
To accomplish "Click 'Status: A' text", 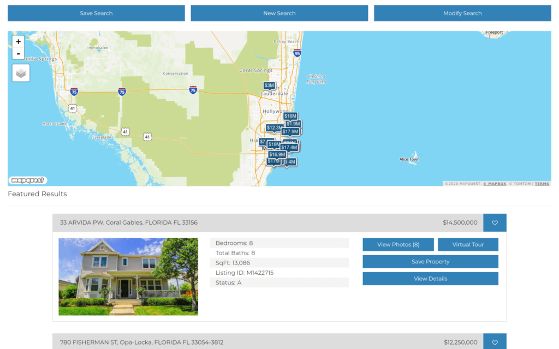I will [x=229, y=283].
